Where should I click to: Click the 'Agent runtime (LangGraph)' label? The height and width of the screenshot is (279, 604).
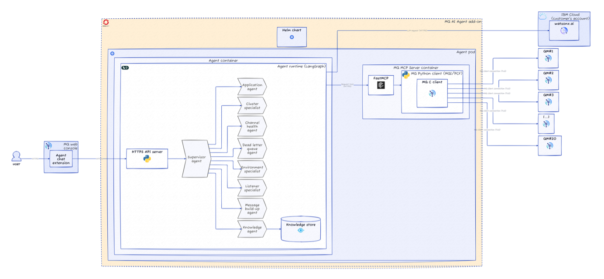click(302, 66)
